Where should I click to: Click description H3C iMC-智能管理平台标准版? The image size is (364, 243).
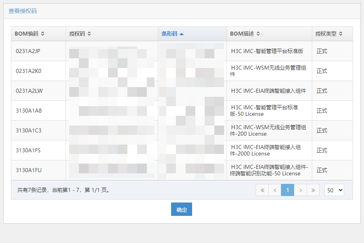267,51
